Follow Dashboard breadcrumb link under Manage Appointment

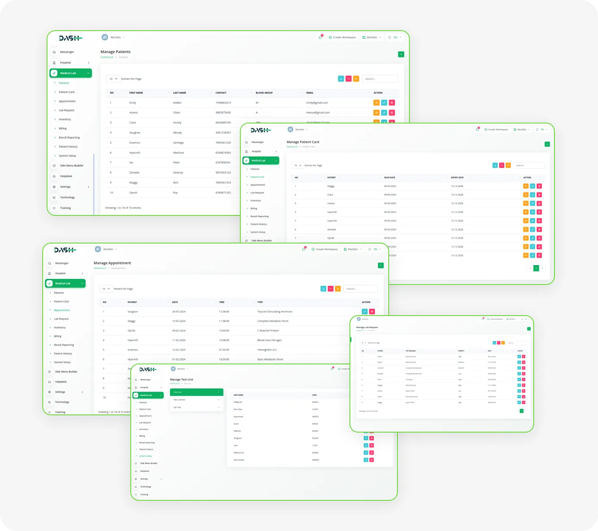pyautogui.click(x=100, y=269)
